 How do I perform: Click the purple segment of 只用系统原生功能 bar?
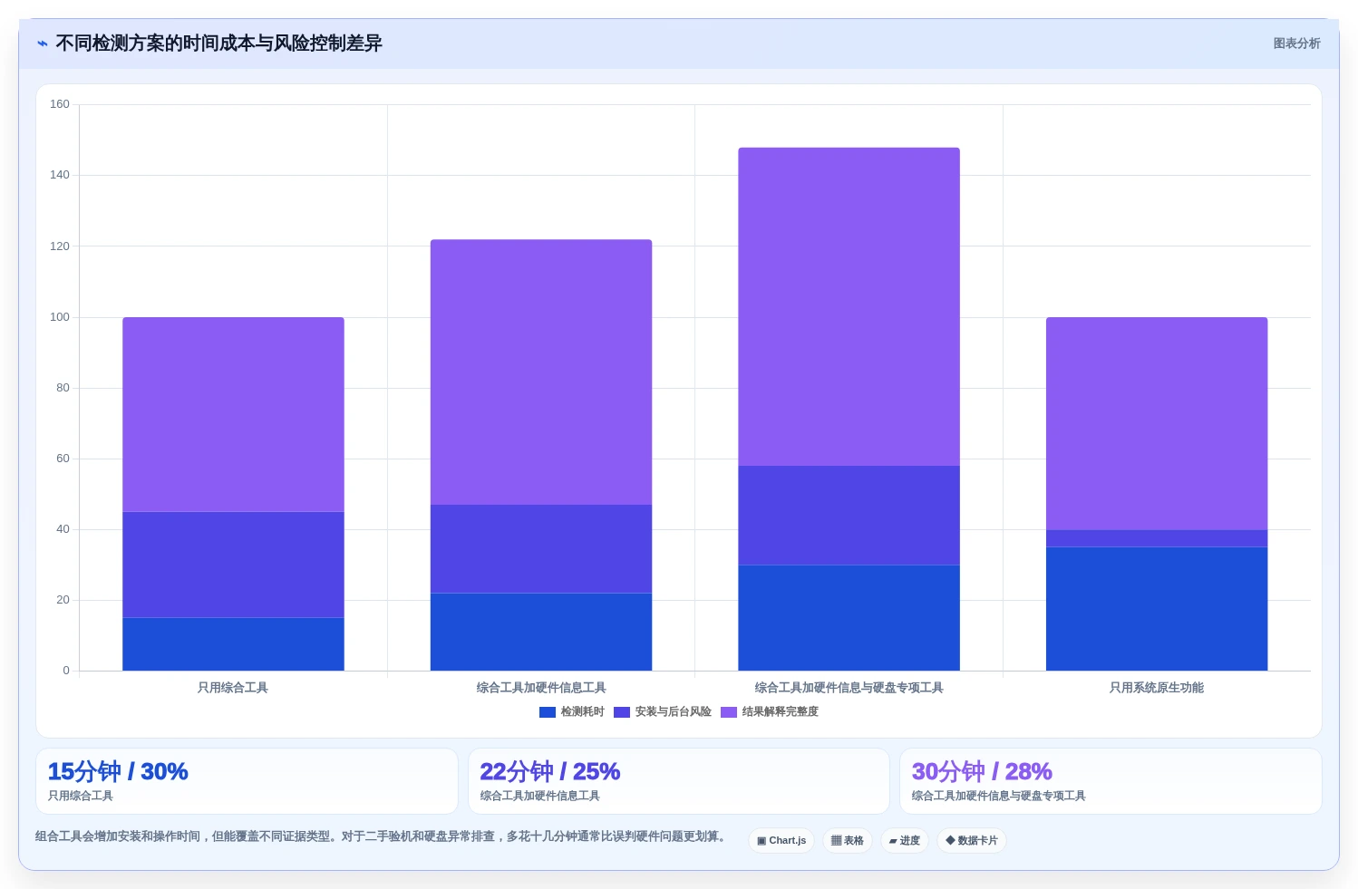tap(1157, 423)
